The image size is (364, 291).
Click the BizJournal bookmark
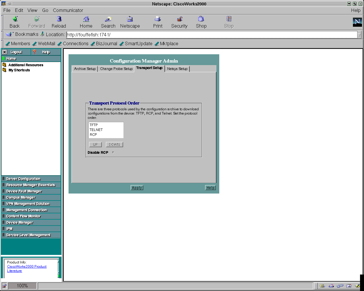pyautogui.click(x=104, y=43)
